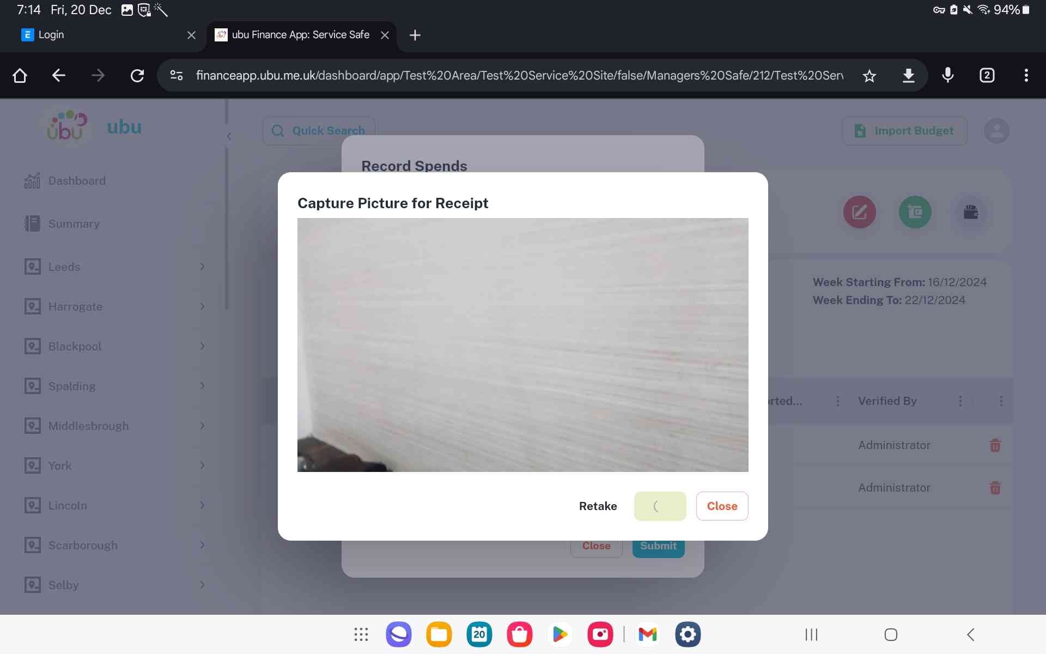Click the Import Budget button

[904, 131]
